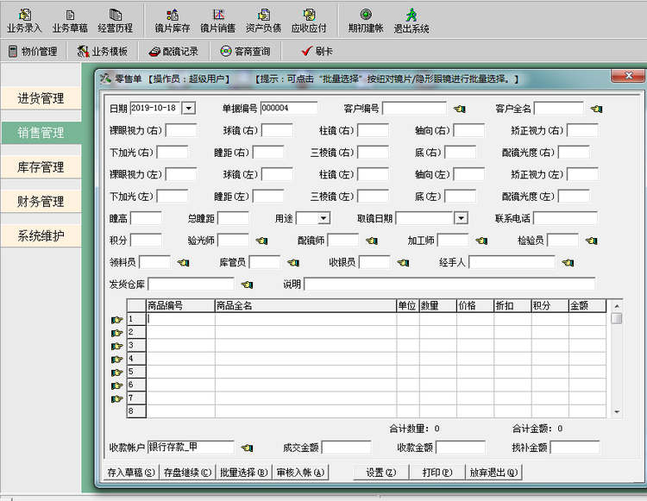Image resolution: width=647 pixels, height=501 pixels.
Task: Switch to 库存管理 in the sidebar
Action: (x=41, y=167)
